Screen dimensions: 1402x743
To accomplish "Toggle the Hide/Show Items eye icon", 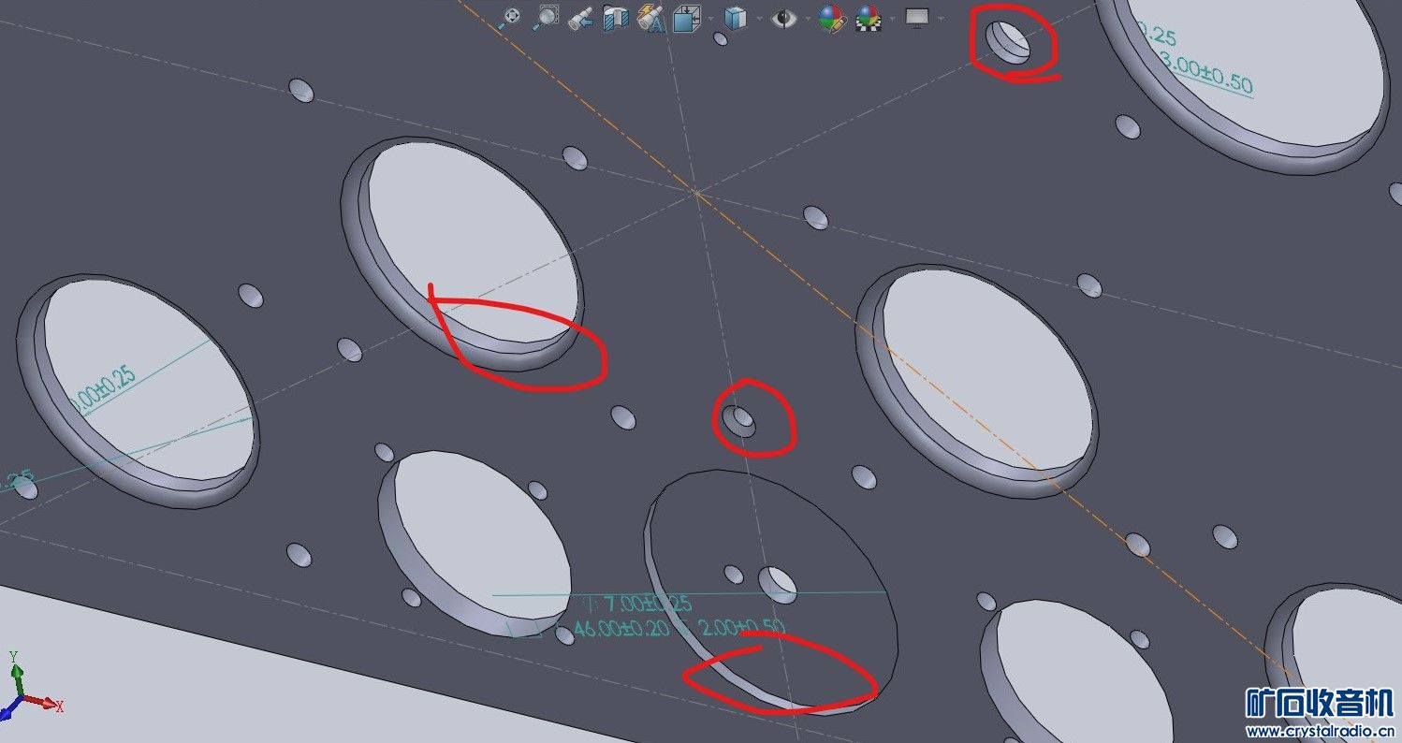I will click(782, 17).
